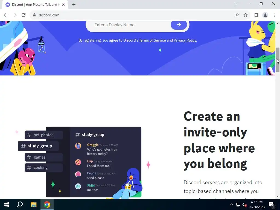Click the page vertical scrollbar thumb
The width and height of the screenshot is (280, 210).
pyautogui.click(x=278, y=60)
